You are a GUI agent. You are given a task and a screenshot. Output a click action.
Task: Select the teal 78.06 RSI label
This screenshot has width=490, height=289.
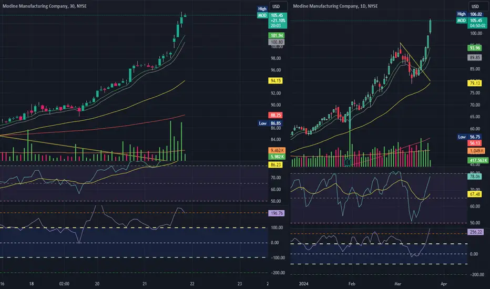point(474,176)
